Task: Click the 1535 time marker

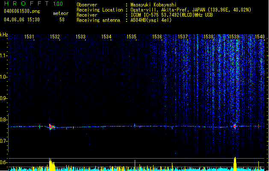Action: pyautogui.click(x=131, y=37)
